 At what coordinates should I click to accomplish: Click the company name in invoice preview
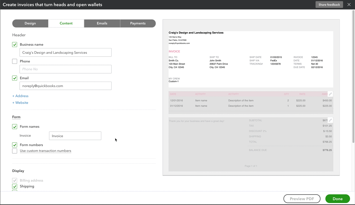pos(196,33)
